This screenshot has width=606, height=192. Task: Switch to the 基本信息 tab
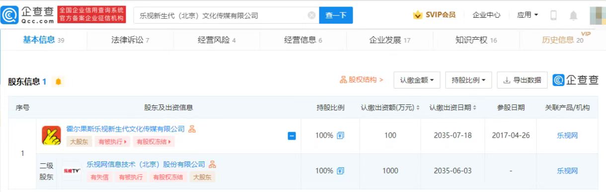pos(44,40)
